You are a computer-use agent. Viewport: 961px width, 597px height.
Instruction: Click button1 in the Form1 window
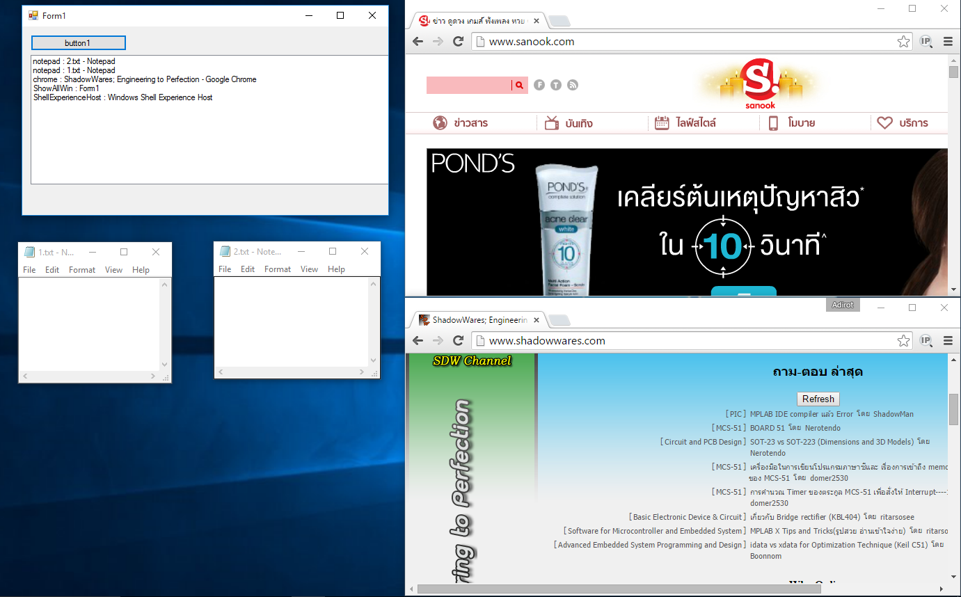point(78,43)
